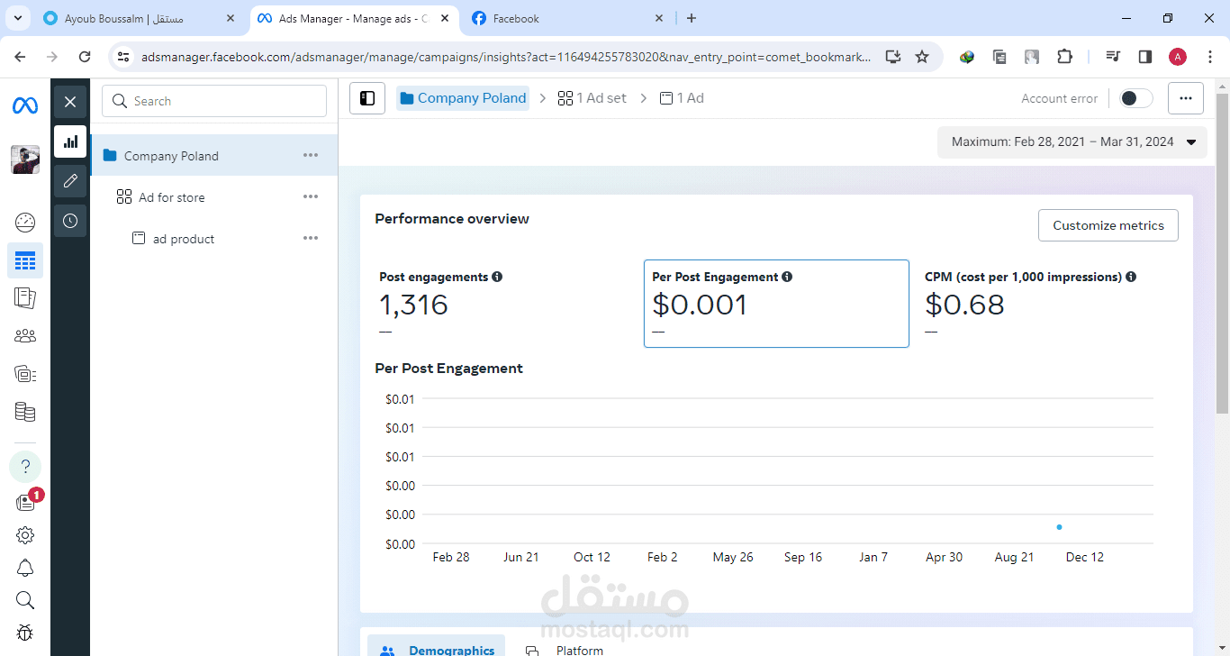The height and width of the screenshot is (656, 1230).
Task: Open more options for Ad for store
Action: coord(311,196)
